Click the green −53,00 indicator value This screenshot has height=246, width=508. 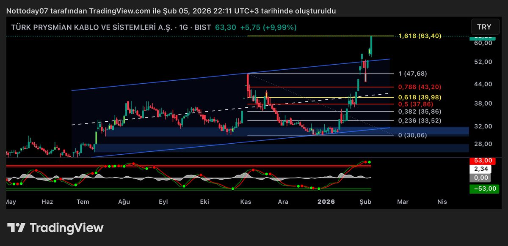[485, 189]
